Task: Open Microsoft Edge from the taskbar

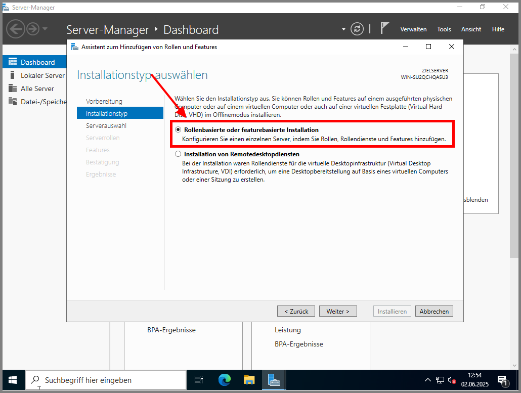Action: (x=224, y=380)
